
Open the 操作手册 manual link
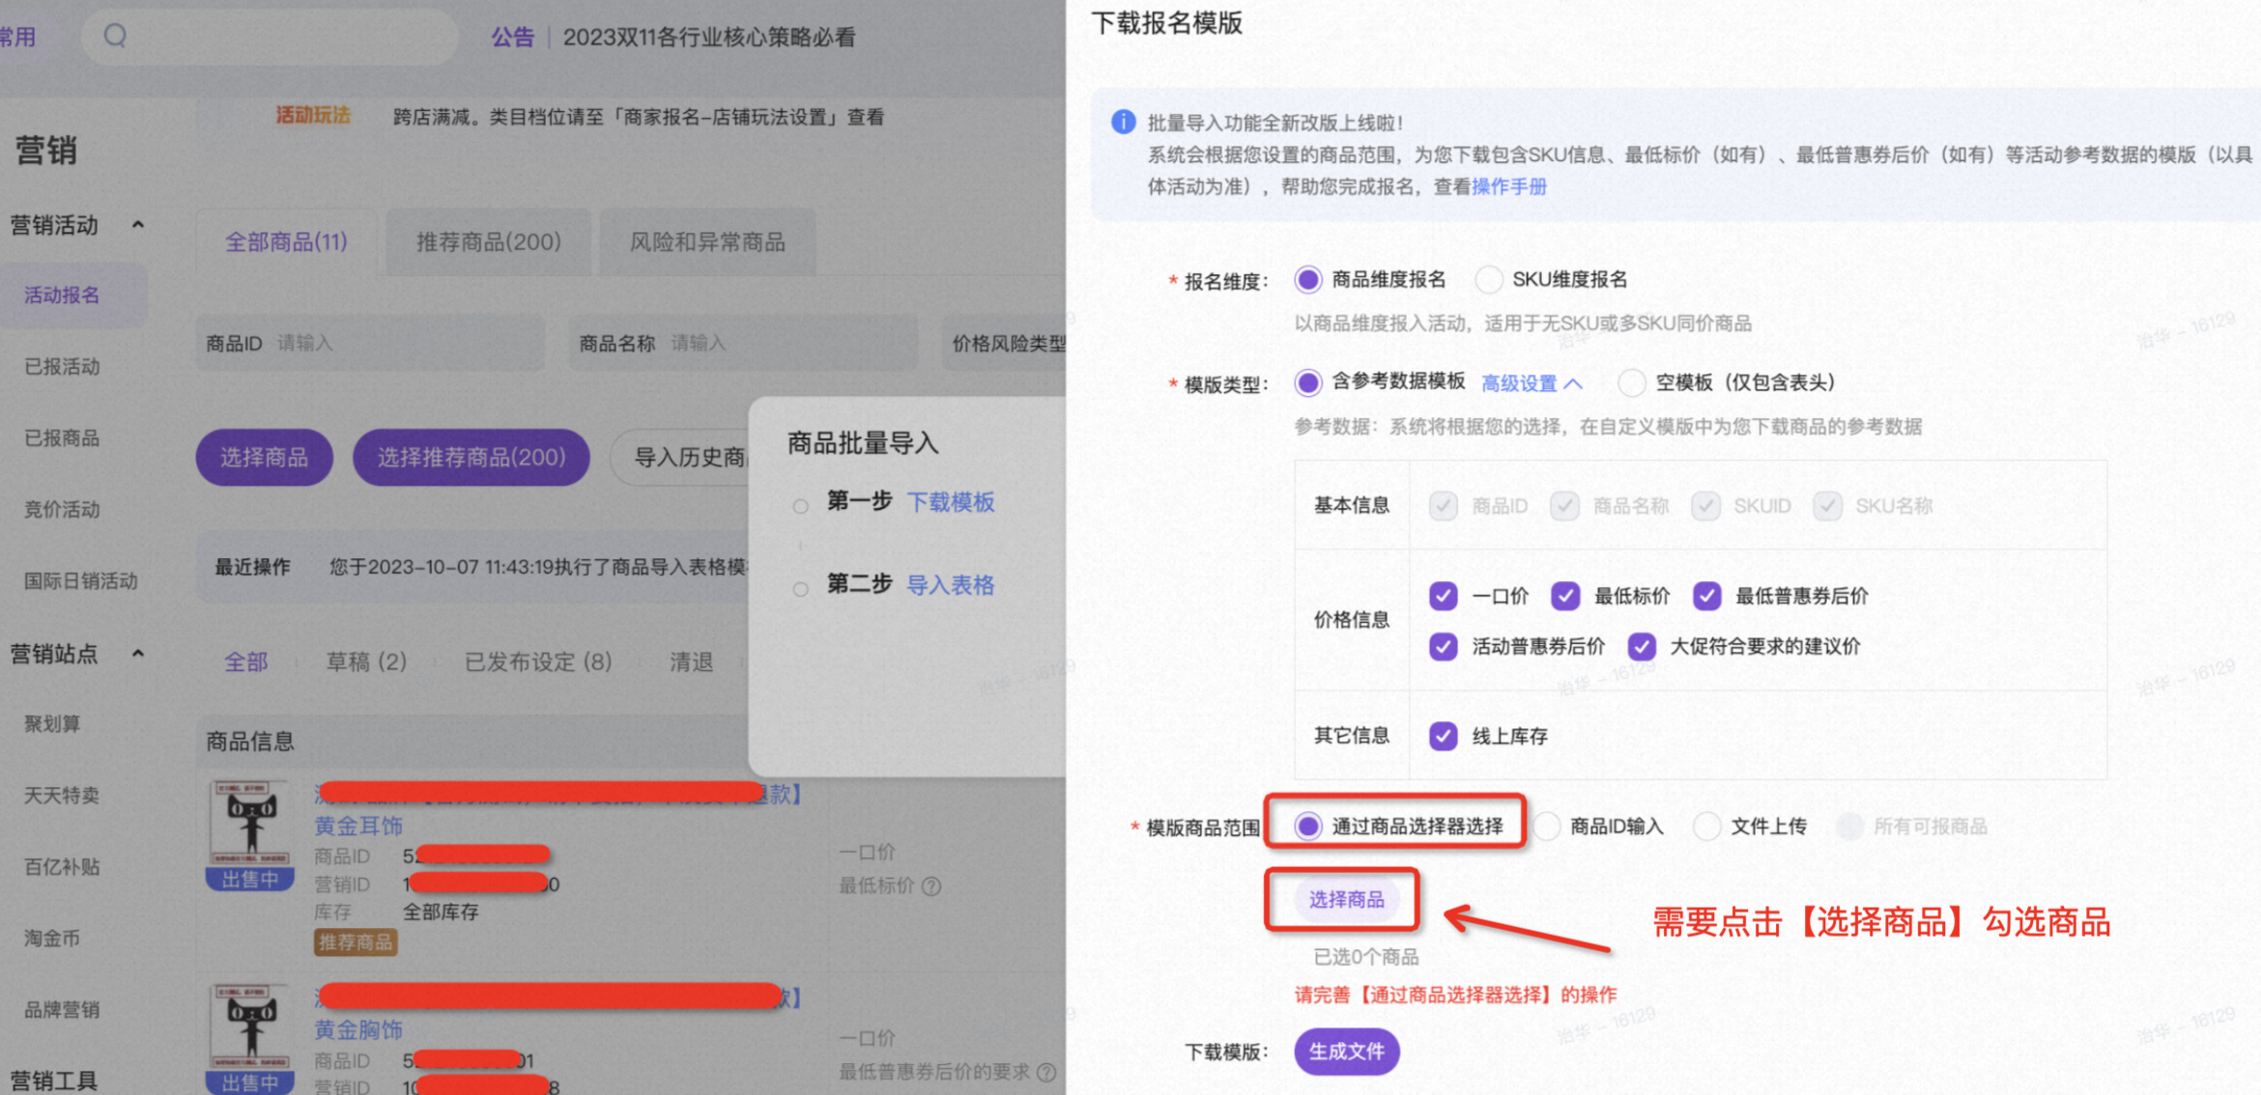(1509, 186)
